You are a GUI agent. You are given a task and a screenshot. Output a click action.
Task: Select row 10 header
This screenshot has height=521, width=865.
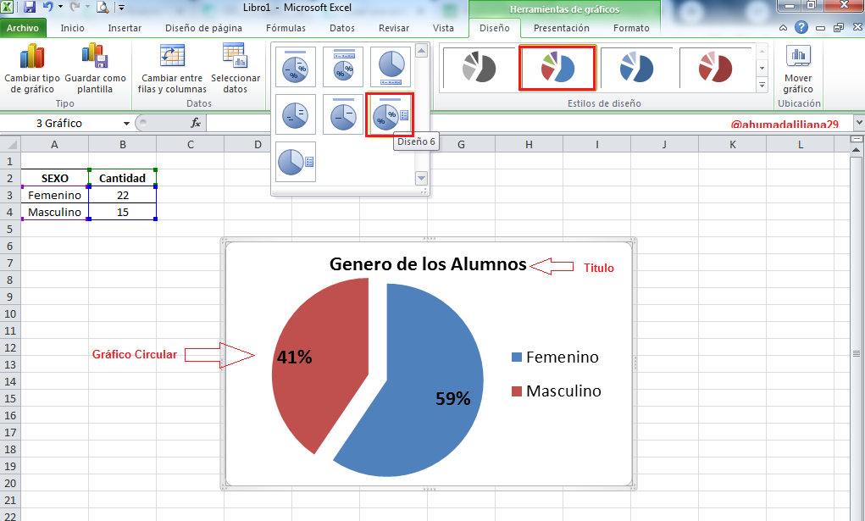click(x=10, y=313)
